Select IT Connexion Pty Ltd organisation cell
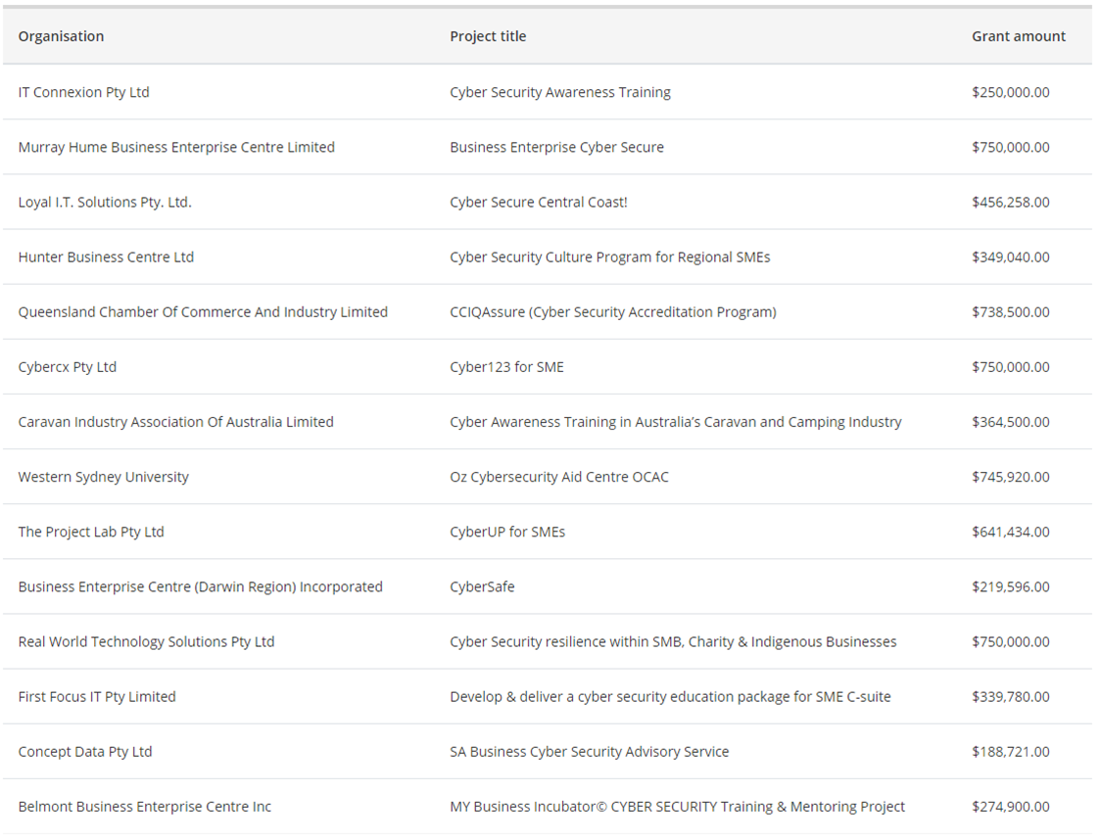Viewport: 1100px width, 839px height. (83, 93)
